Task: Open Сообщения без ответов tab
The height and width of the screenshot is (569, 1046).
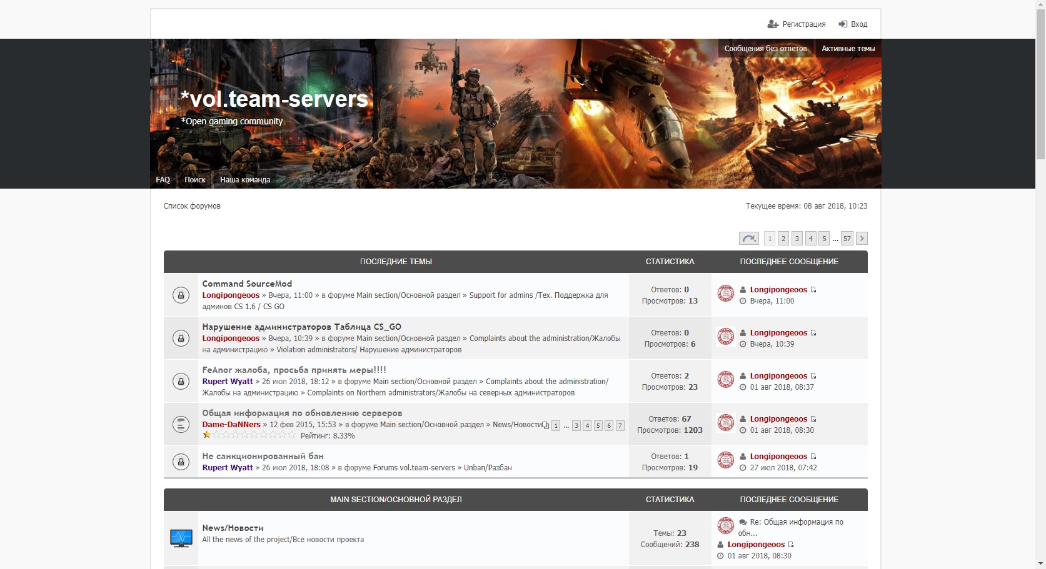Action: (765, 49)
